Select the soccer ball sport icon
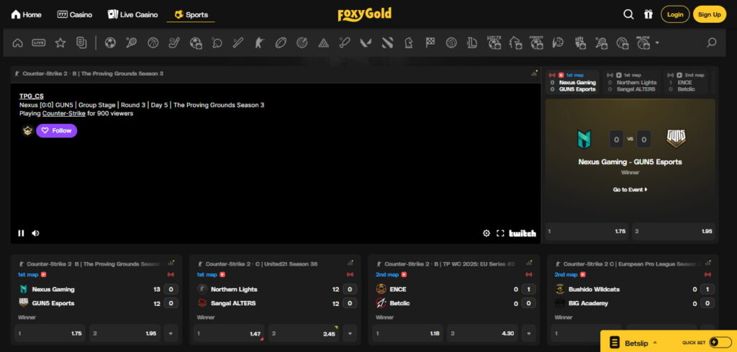737x352 pixels. point(110,42)
